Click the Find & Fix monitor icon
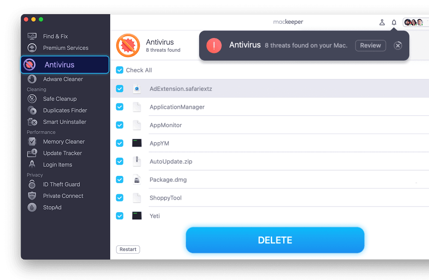This screenshot has width=429, height=280. [x=32, y=36]
